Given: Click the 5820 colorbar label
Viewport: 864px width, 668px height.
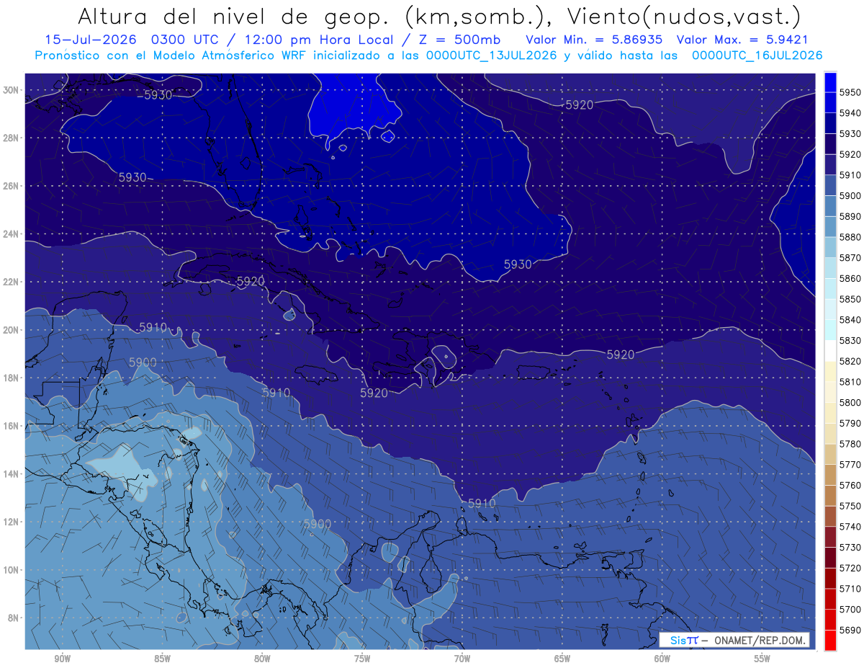Looking at the screenshot, I should (x=851, y=361).
